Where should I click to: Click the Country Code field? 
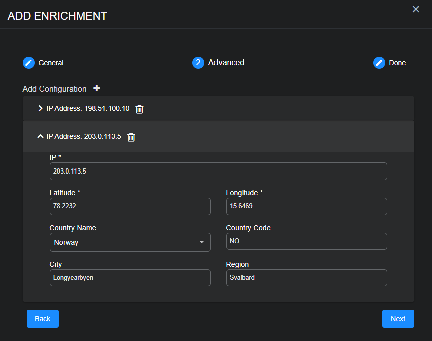click(306, 241)
